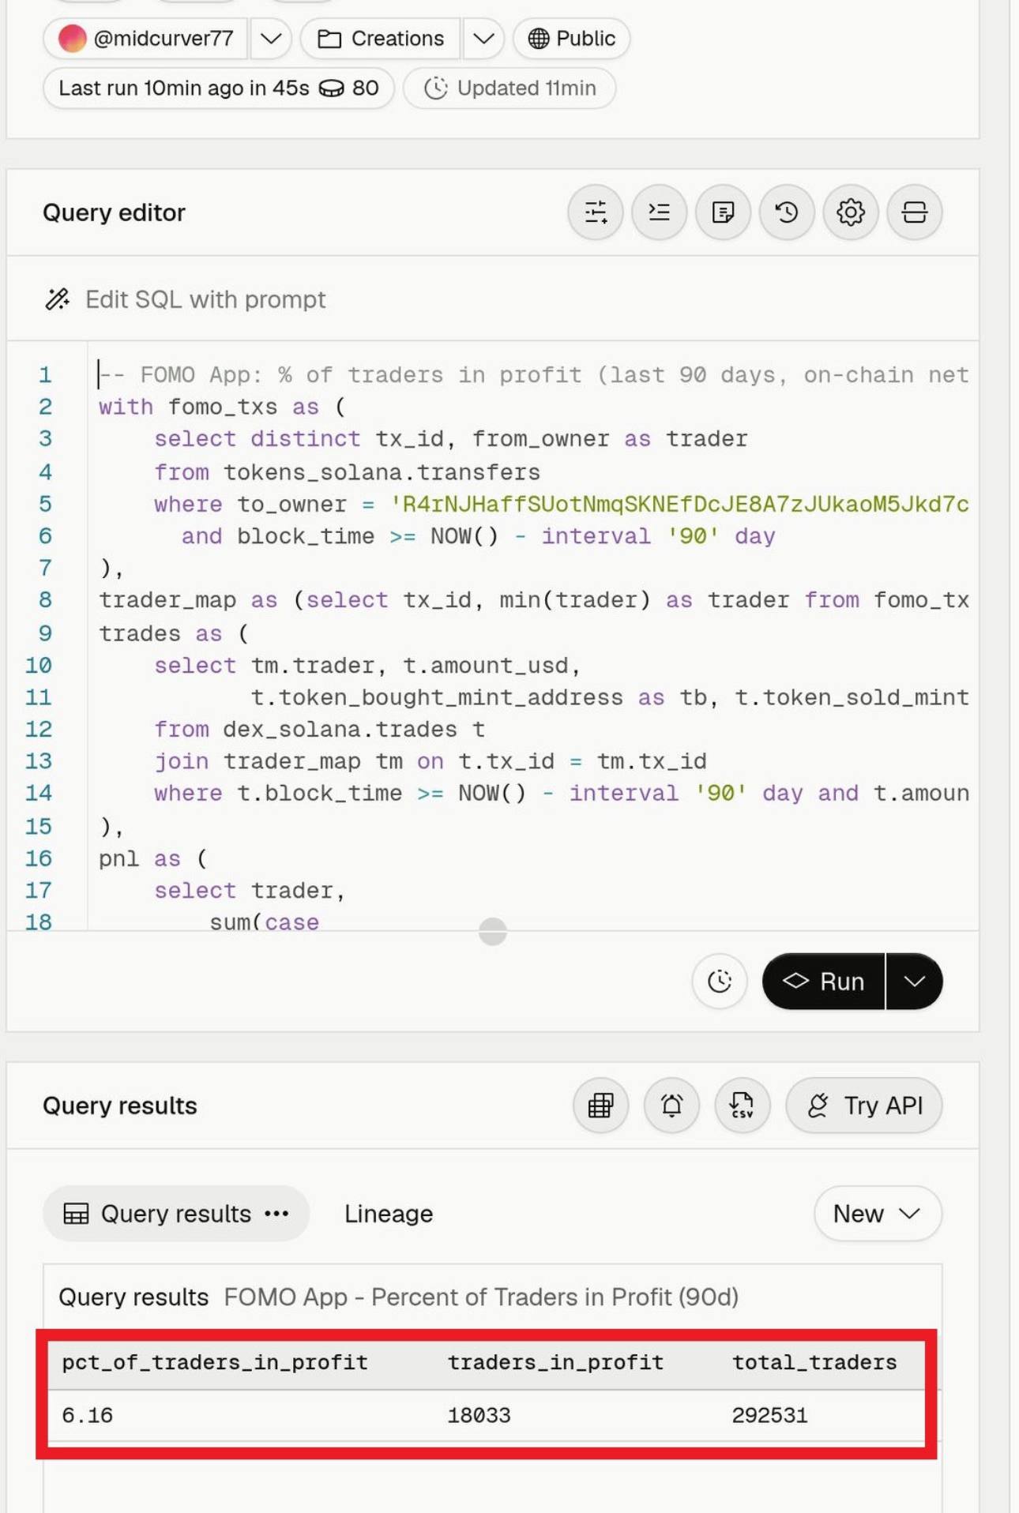Viewport: 1019px width, 1513px height.
Task: Click the Try API button
Action: [x=864, y=1106]
